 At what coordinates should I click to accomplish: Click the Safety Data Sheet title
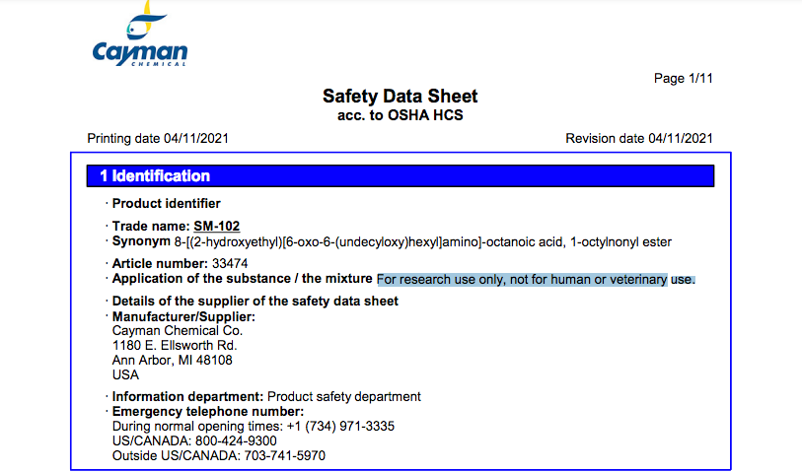[x=400, y=96]
